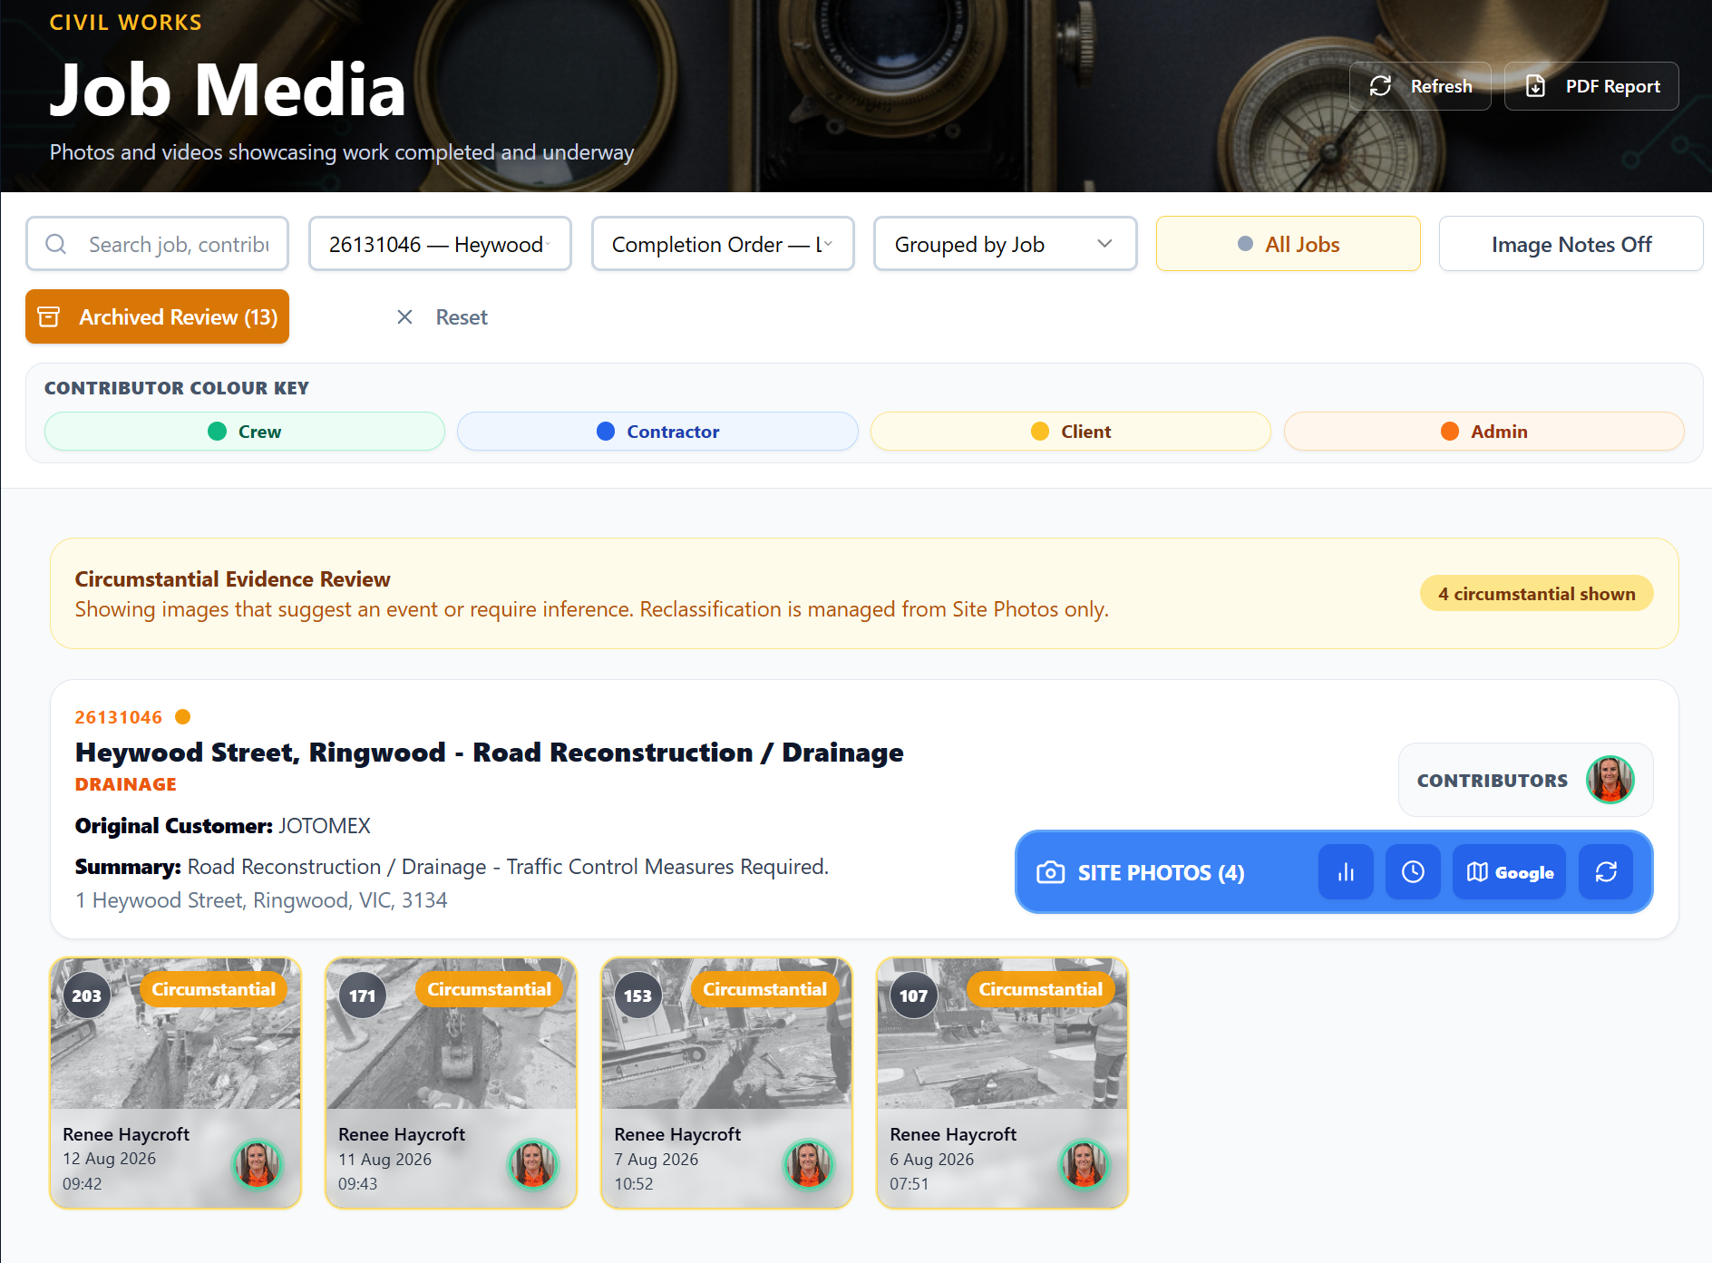Screen dimensions: 1712x1263
Task: Click the Refresh circular arrows icon
Action: (1380, 86)
